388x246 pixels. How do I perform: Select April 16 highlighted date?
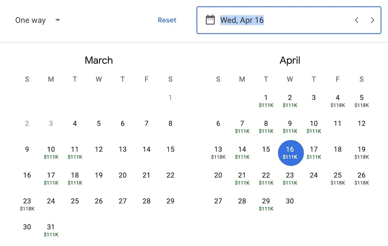(291, 153)
